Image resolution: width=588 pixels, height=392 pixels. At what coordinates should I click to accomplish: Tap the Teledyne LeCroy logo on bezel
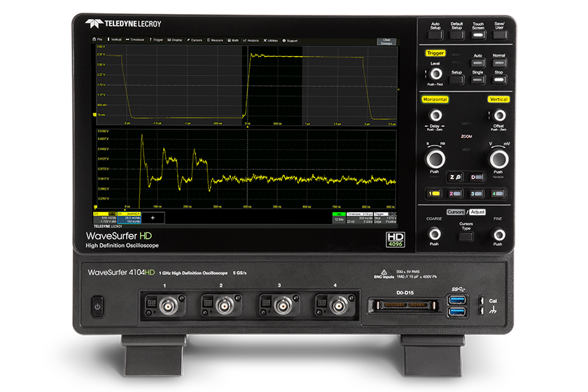(123, 24)
